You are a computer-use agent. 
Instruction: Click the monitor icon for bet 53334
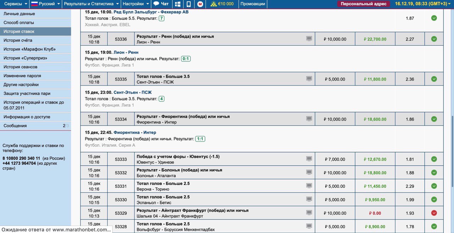click(309, 119)
